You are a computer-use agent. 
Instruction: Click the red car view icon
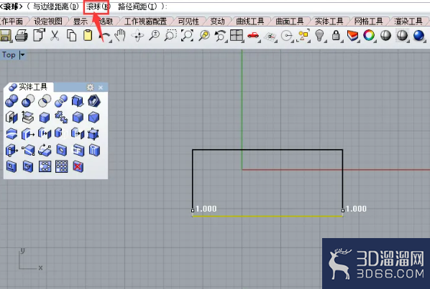click(x=253, y=36)
